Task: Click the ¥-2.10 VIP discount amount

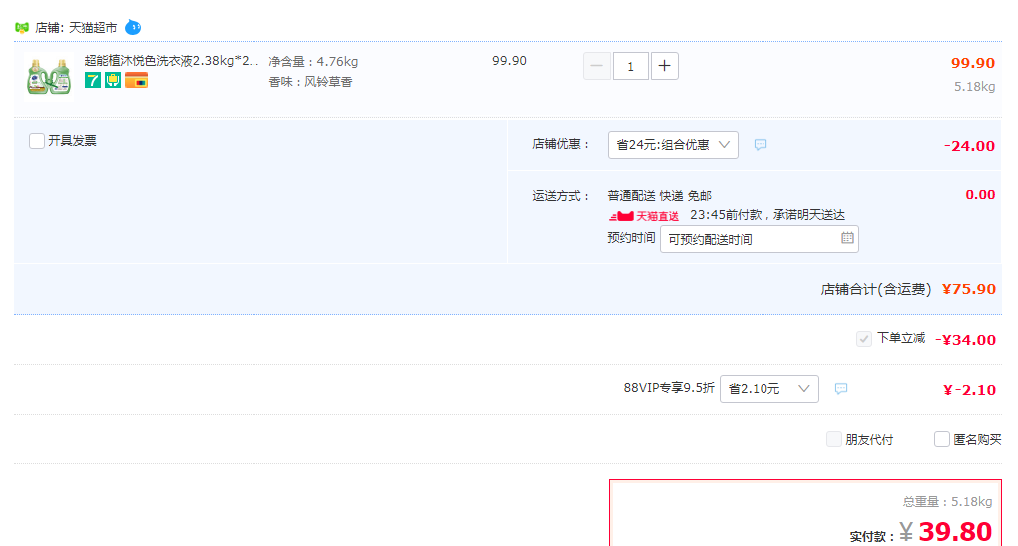Action: 969,390
